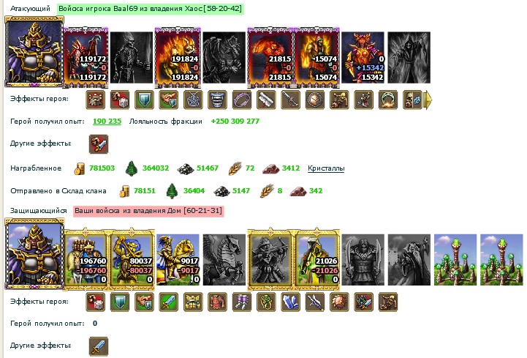Click the first green-orb tower building thumbnail
527x358 pixels.
pos(455,260)
